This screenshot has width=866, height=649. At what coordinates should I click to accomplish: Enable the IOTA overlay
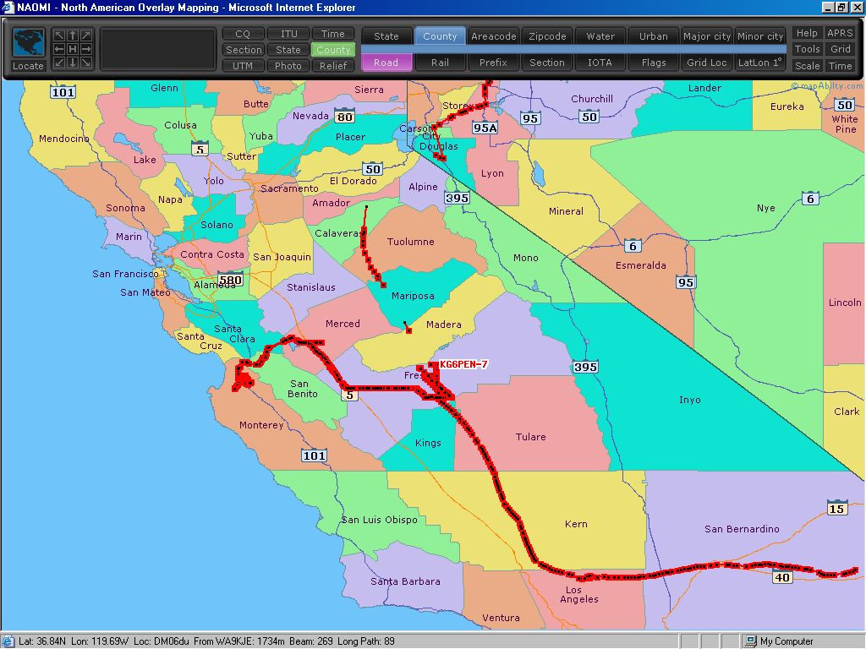point(600,63)
